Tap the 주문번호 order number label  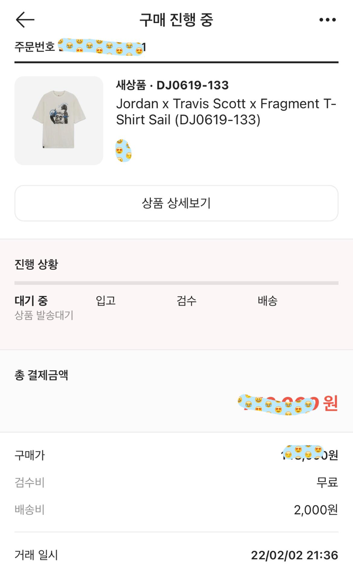pyautogui.click(x=35, y=47)
